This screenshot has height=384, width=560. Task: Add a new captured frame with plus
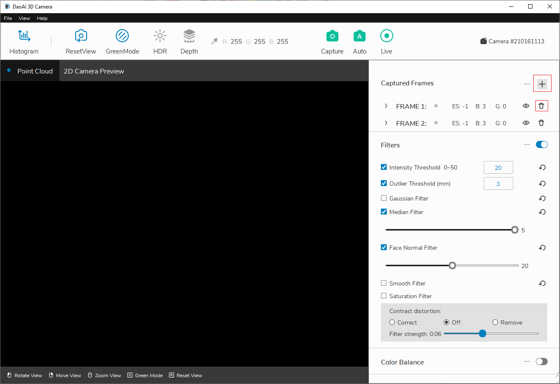542,84
